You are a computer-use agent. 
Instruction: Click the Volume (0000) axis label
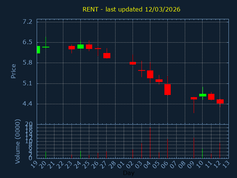tap(17, 141)
